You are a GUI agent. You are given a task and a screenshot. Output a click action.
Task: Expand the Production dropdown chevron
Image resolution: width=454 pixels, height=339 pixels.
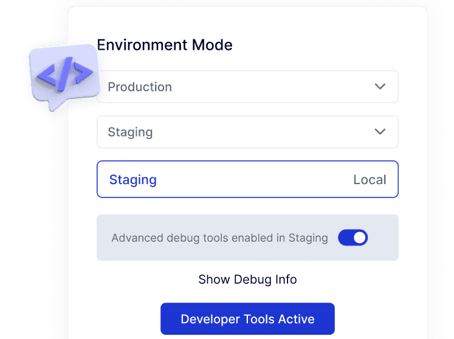380,86
